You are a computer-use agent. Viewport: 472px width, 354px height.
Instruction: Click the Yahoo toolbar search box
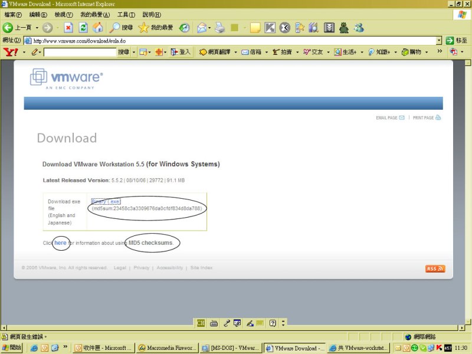tap(80, 52)
